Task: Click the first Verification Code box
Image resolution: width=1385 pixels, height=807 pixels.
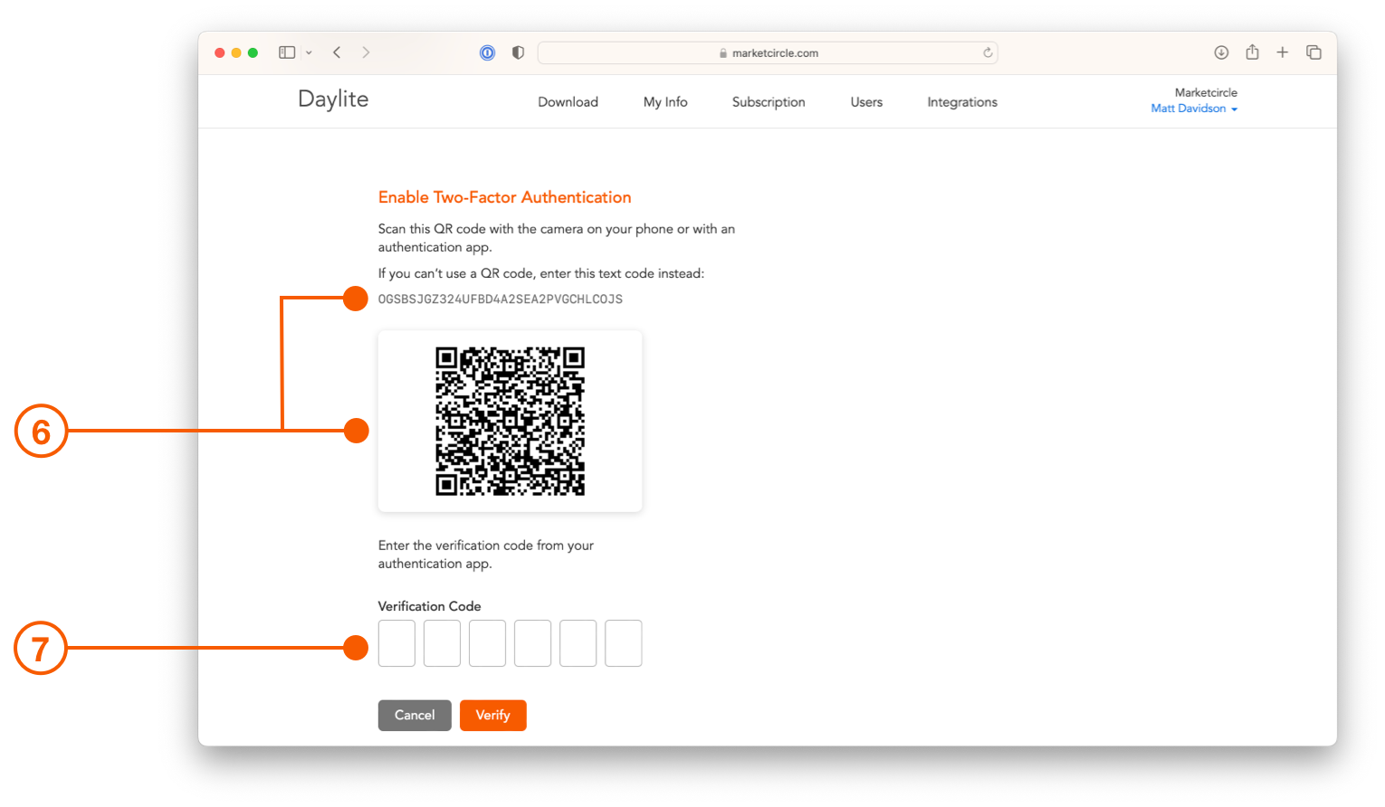Action: click(x=396, y=643)
